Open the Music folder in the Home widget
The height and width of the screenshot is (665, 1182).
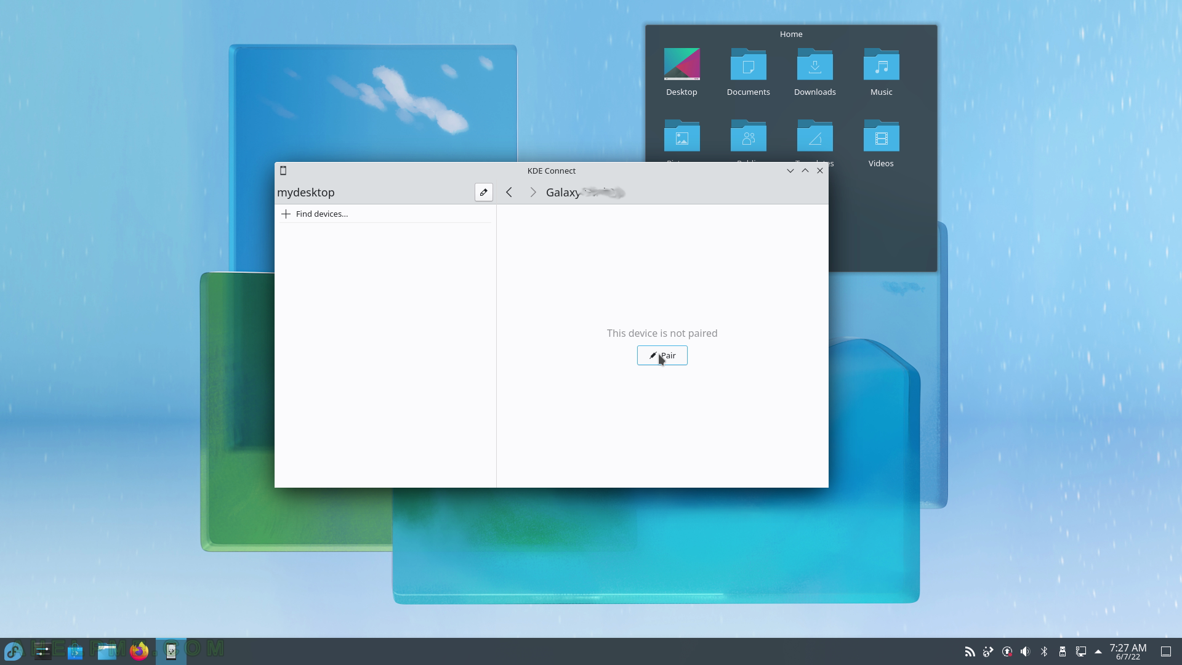pyautogui.click(x=881, y=72)
